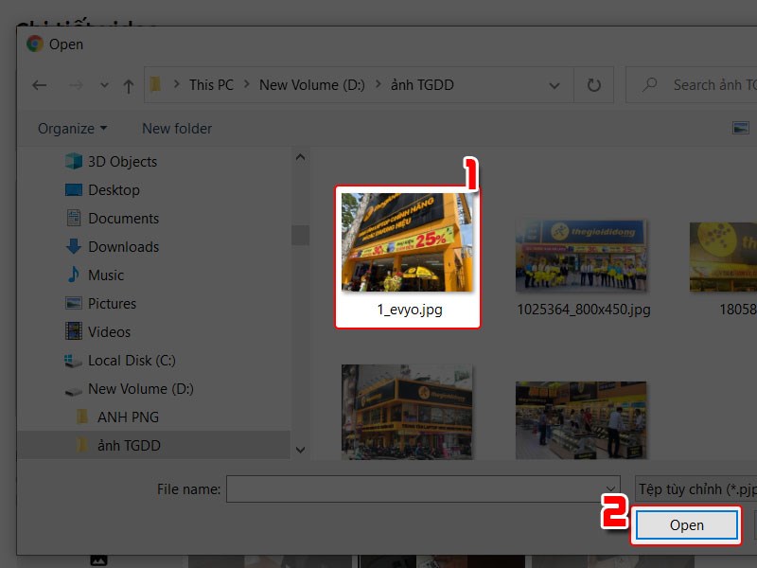Click the Documents page icon

(x=74, y=218)
